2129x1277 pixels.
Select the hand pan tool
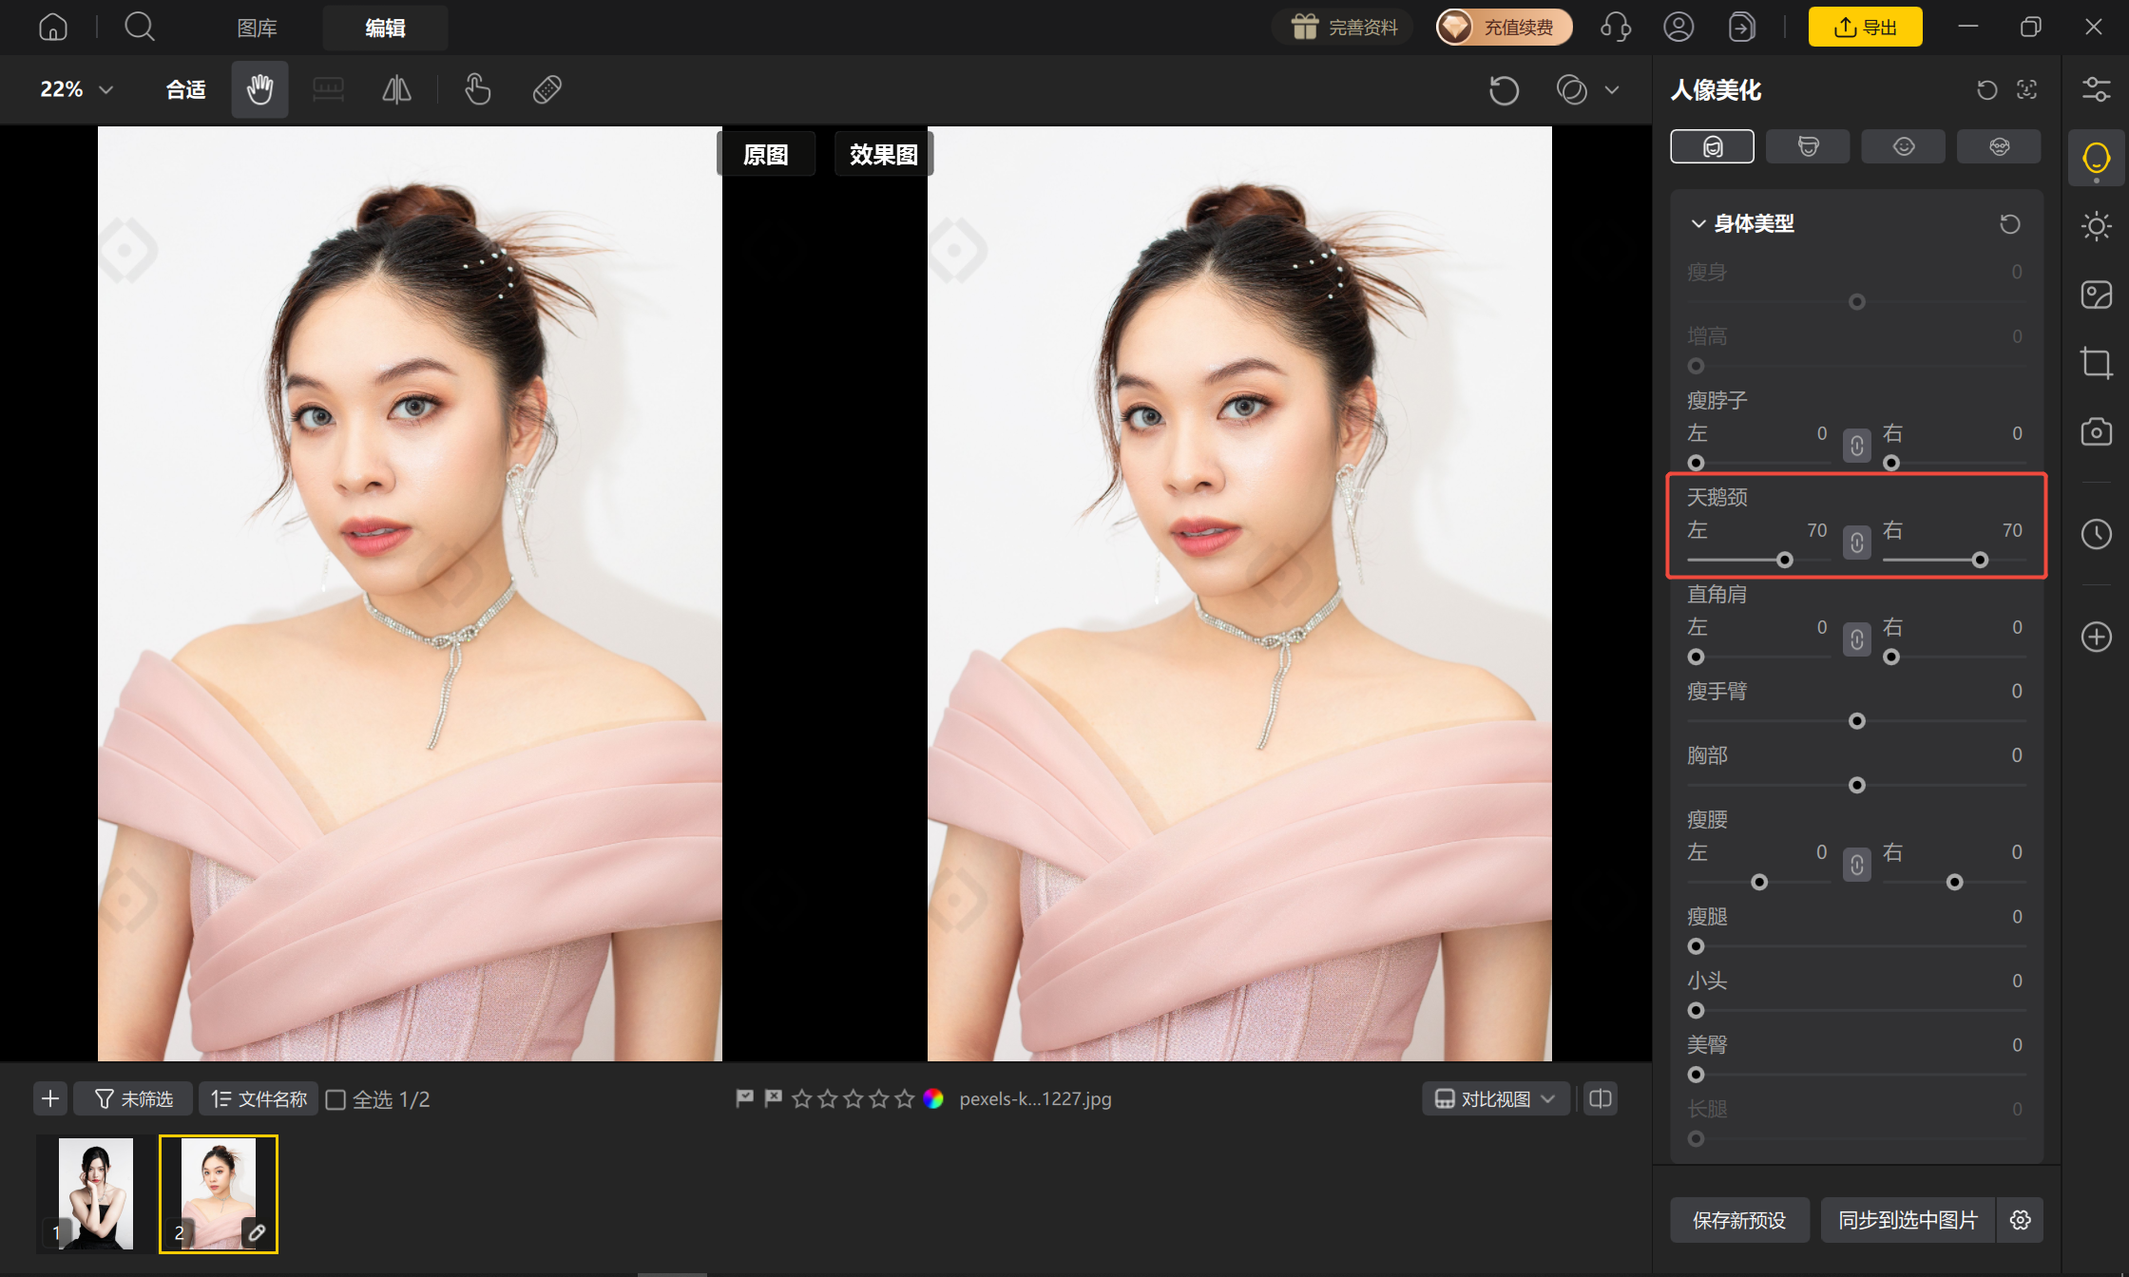[x=259, y=89]
